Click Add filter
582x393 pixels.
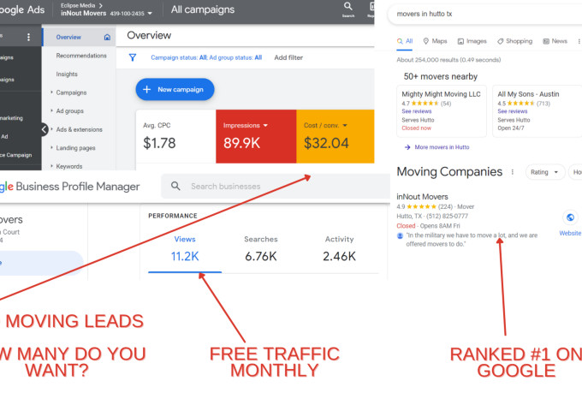point(288,57)
